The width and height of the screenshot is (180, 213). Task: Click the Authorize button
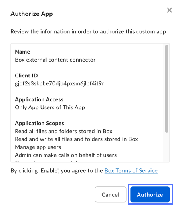[150, 195]
